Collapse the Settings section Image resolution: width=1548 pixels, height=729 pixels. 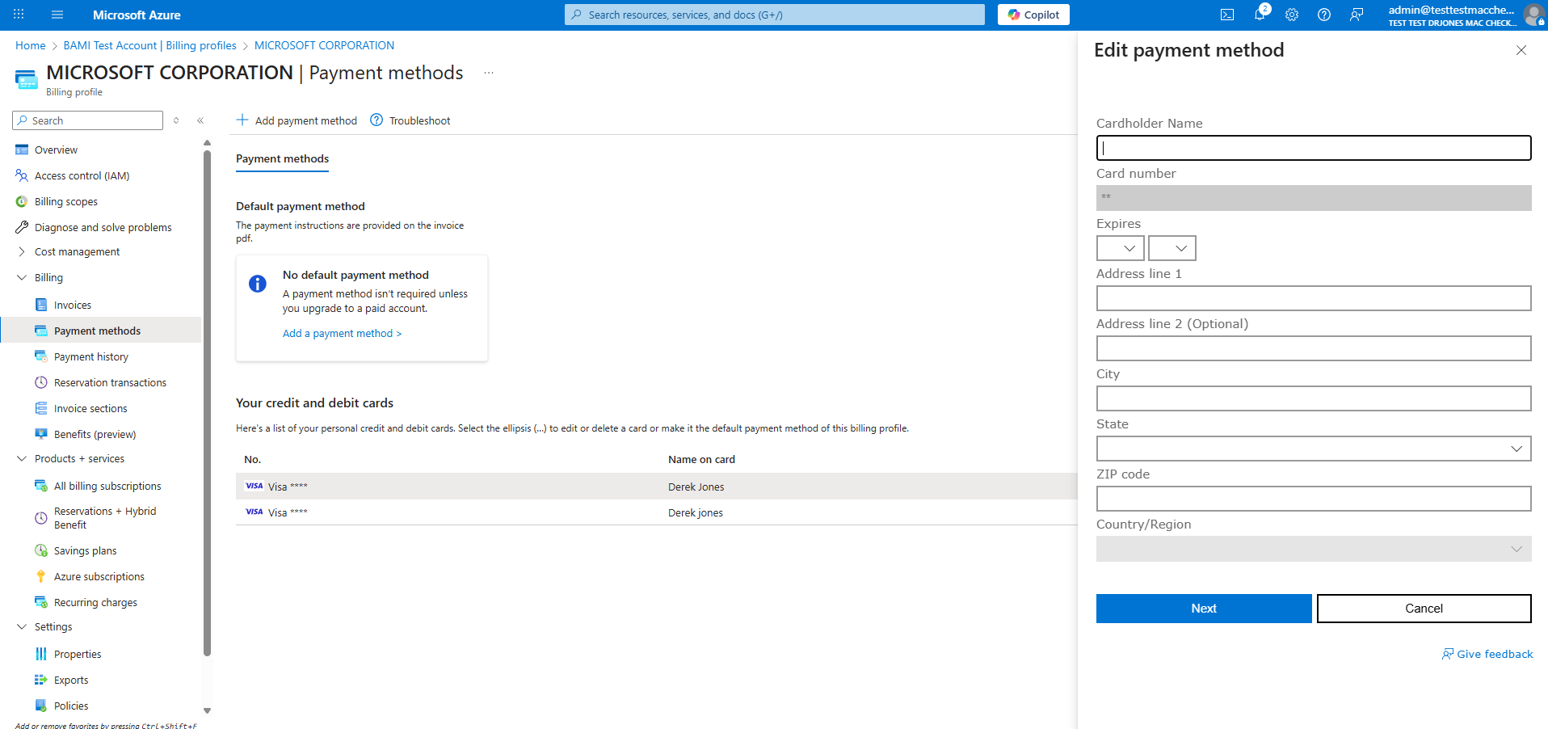(x=22, y=626)
